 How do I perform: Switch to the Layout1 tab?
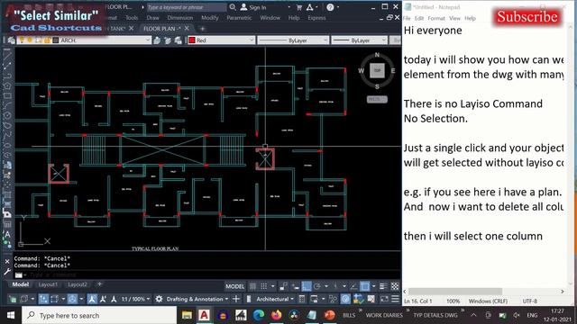click(x=48, y=284)
